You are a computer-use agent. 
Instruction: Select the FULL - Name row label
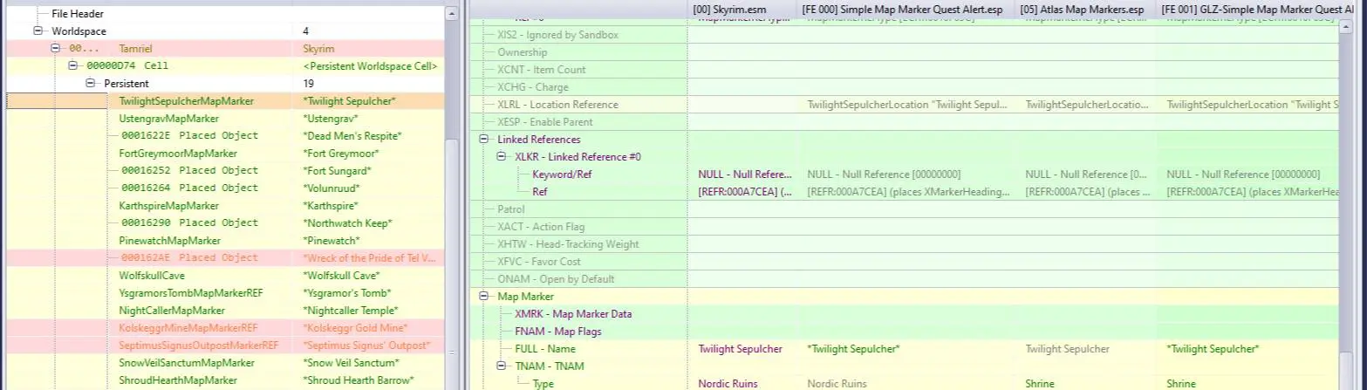(x=545, y=349)
